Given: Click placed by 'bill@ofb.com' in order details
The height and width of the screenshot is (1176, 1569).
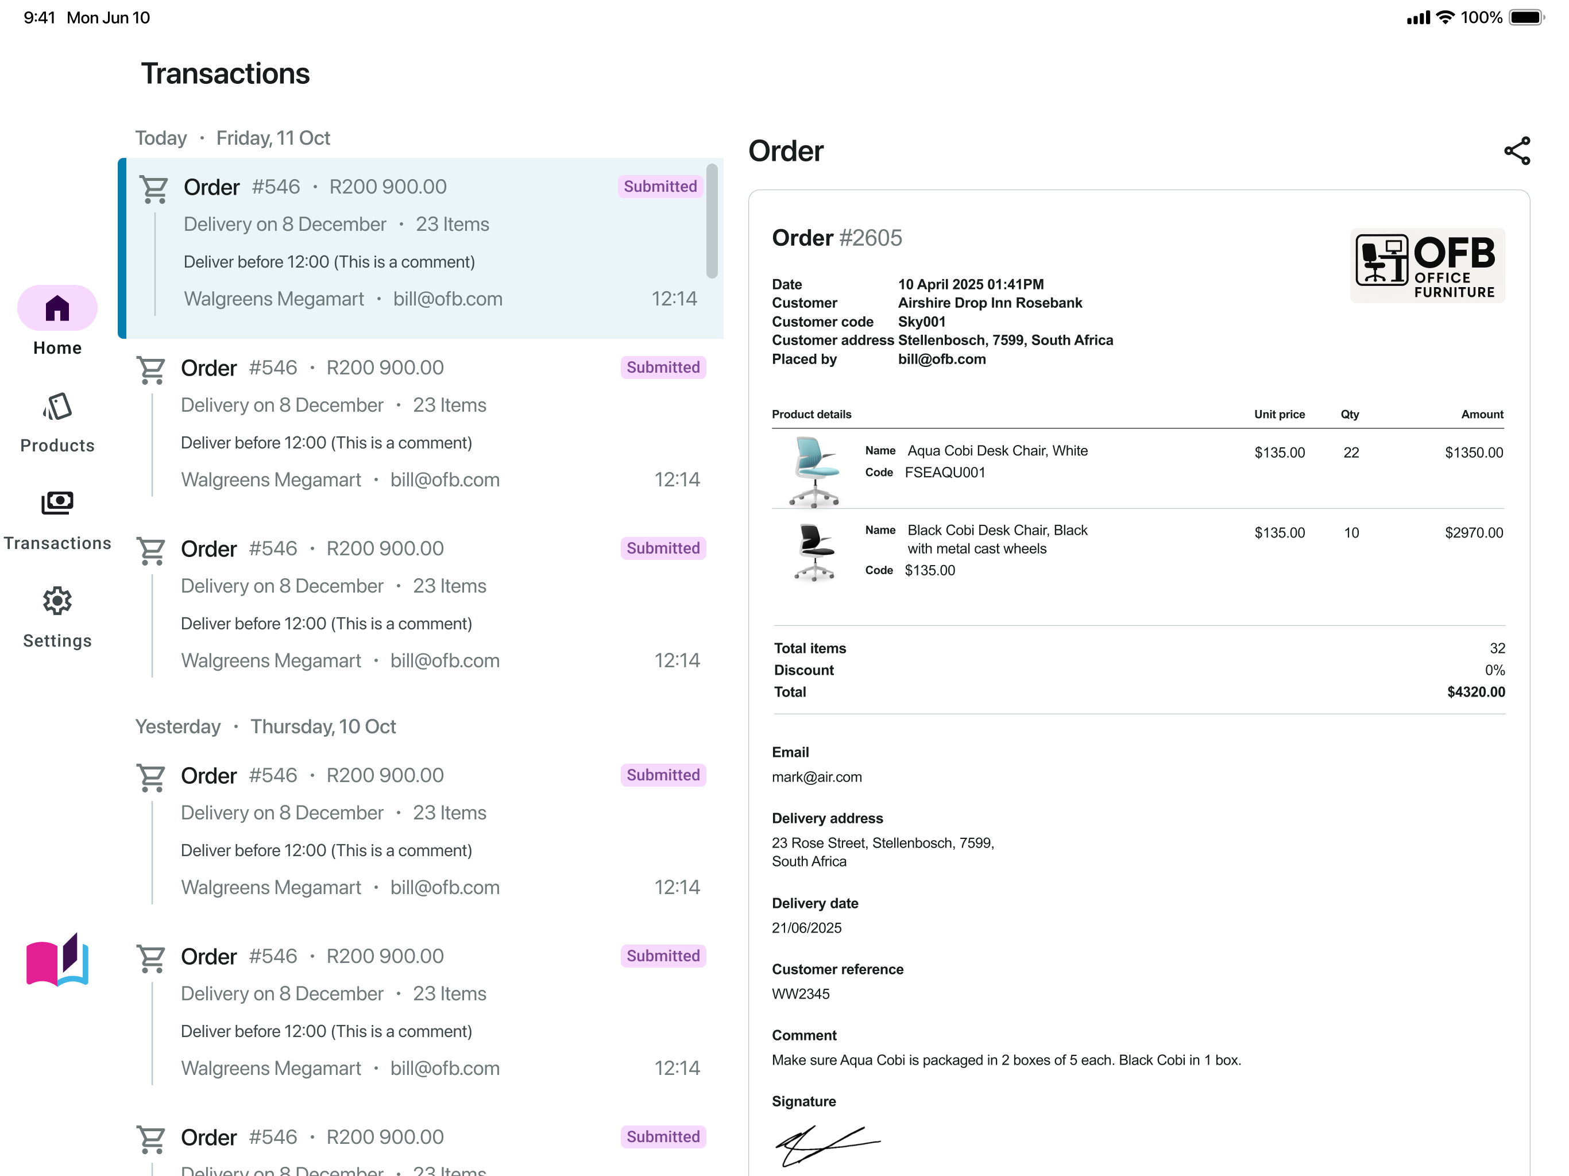Looking at the screenshot, I should point(942,359).
